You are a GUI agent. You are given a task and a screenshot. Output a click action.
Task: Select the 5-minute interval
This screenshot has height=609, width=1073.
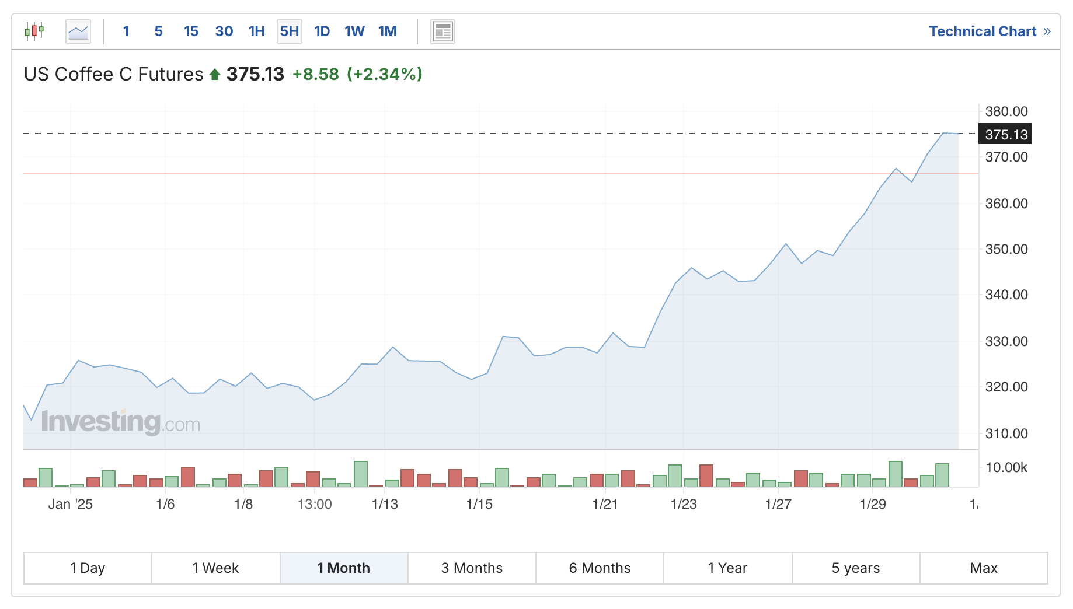[x=158, y=32]
